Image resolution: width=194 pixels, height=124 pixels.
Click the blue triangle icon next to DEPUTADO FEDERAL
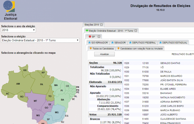point(130,43)
